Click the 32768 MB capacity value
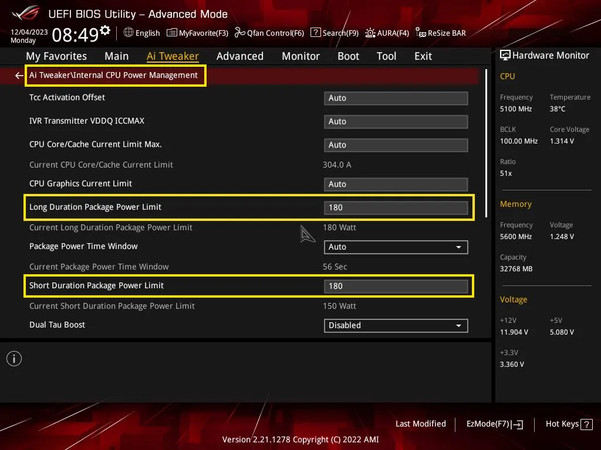Screen dimensions: 601x450 [x=516, y=268]
